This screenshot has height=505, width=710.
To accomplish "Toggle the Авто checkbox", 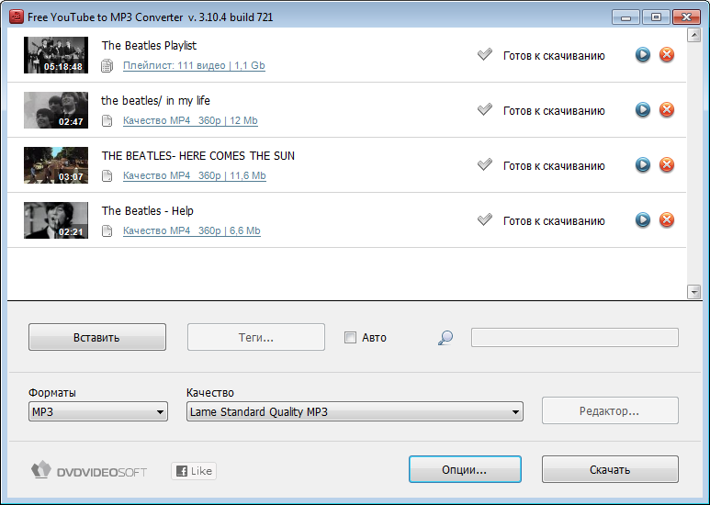I will tap(350, 338).
